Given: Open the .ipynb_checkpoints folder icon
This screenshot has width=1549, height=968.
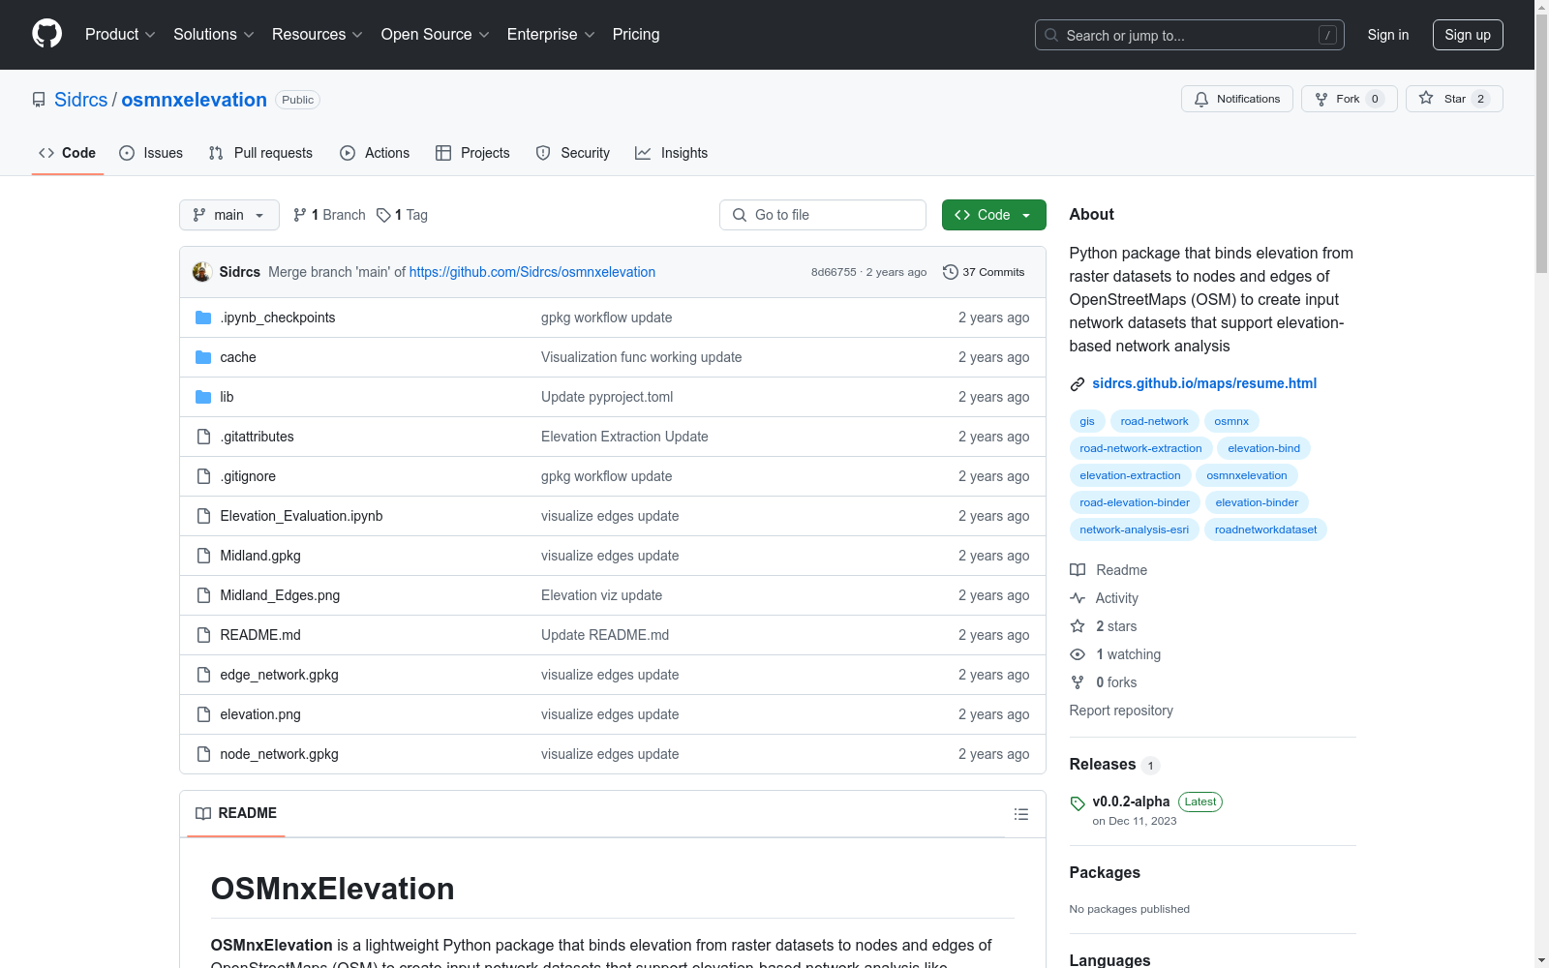Looking at the screenshot, I should coord(203,318).
